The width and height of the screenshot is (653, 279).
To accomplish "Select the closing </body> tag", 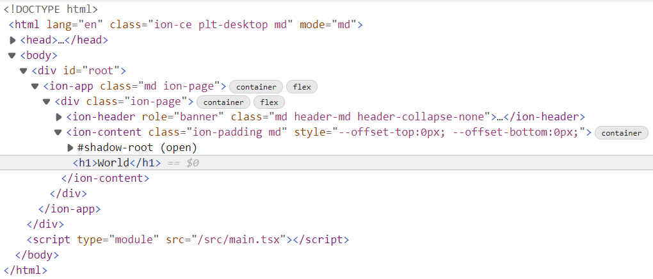I will click(36, 255).
